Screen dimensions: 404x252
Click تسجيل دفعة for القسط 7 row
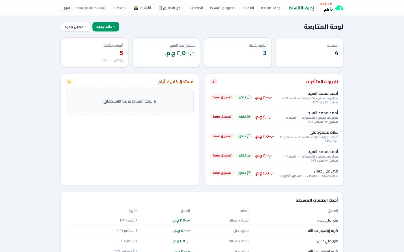222,156
